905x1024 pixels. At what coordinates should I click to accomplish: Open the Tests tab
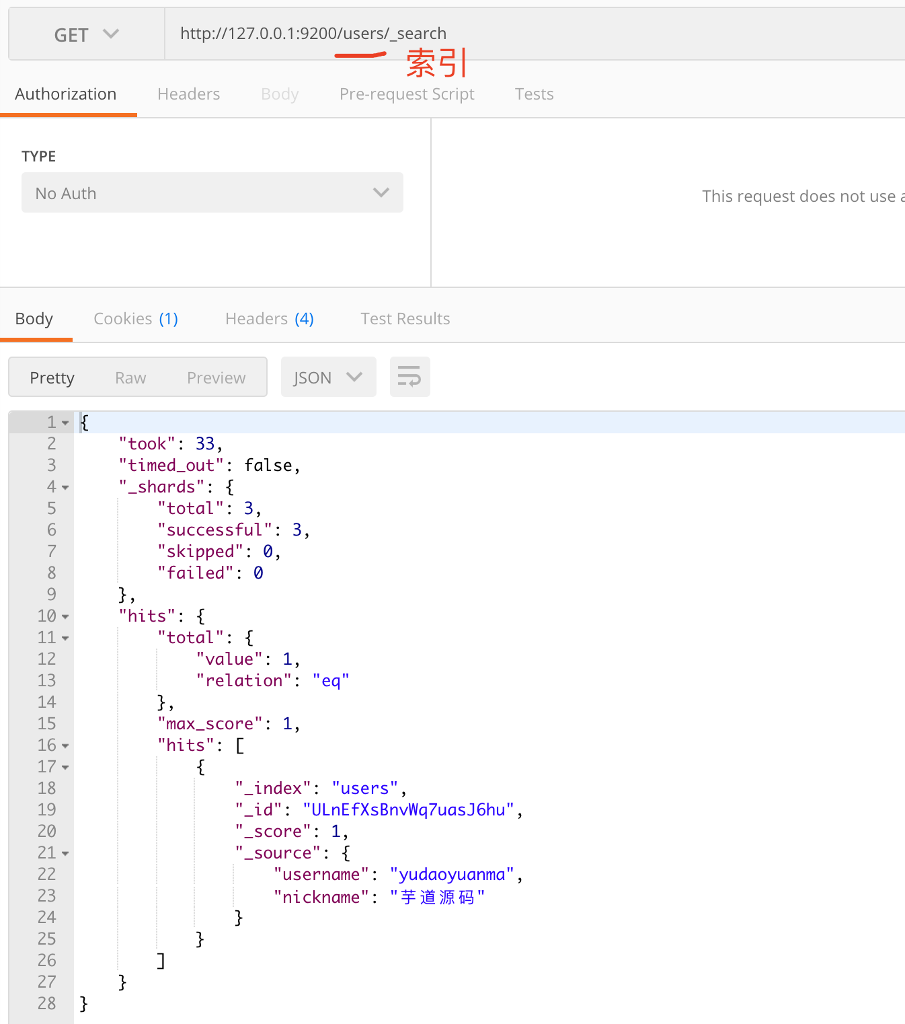(534, 94)
